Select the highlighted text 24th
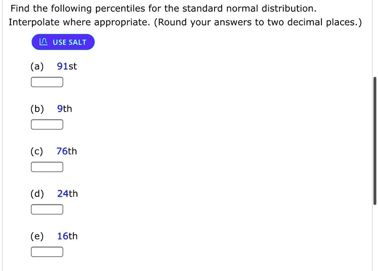This screenshot has width=378, height=271. (x=67, y=194)
